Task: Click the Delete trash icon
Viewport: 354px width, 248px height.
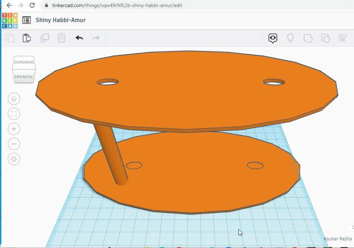Action: [61, 38]
